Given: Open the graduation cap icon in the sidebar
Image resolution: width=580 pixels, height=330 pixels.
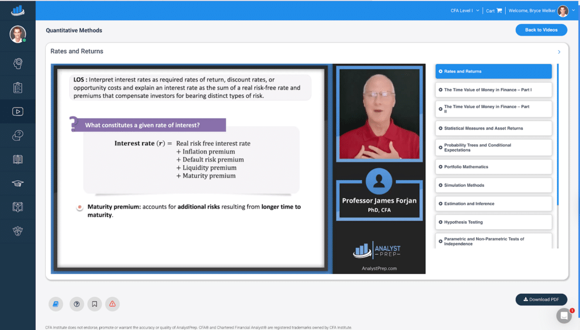Looking at the screenshot, I should click(x=18, y=183).
